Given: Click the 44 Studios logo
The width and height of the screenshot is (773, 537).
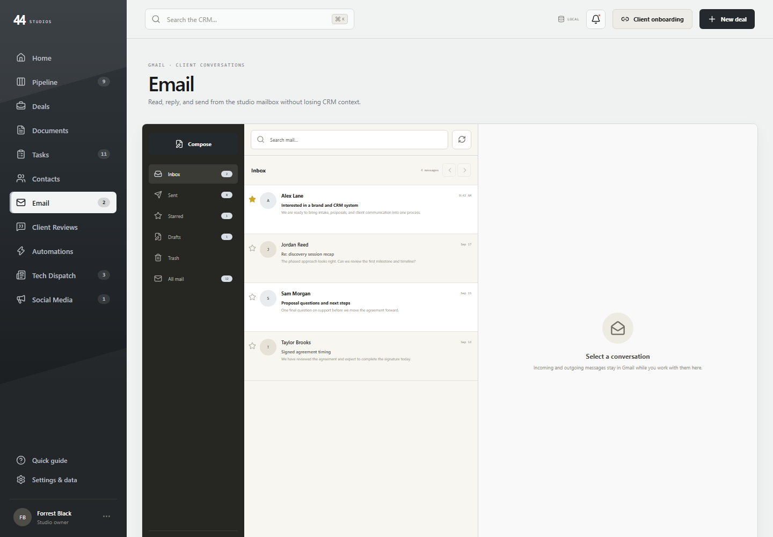Looking at the screenshot, I should (x=32, y=20).
